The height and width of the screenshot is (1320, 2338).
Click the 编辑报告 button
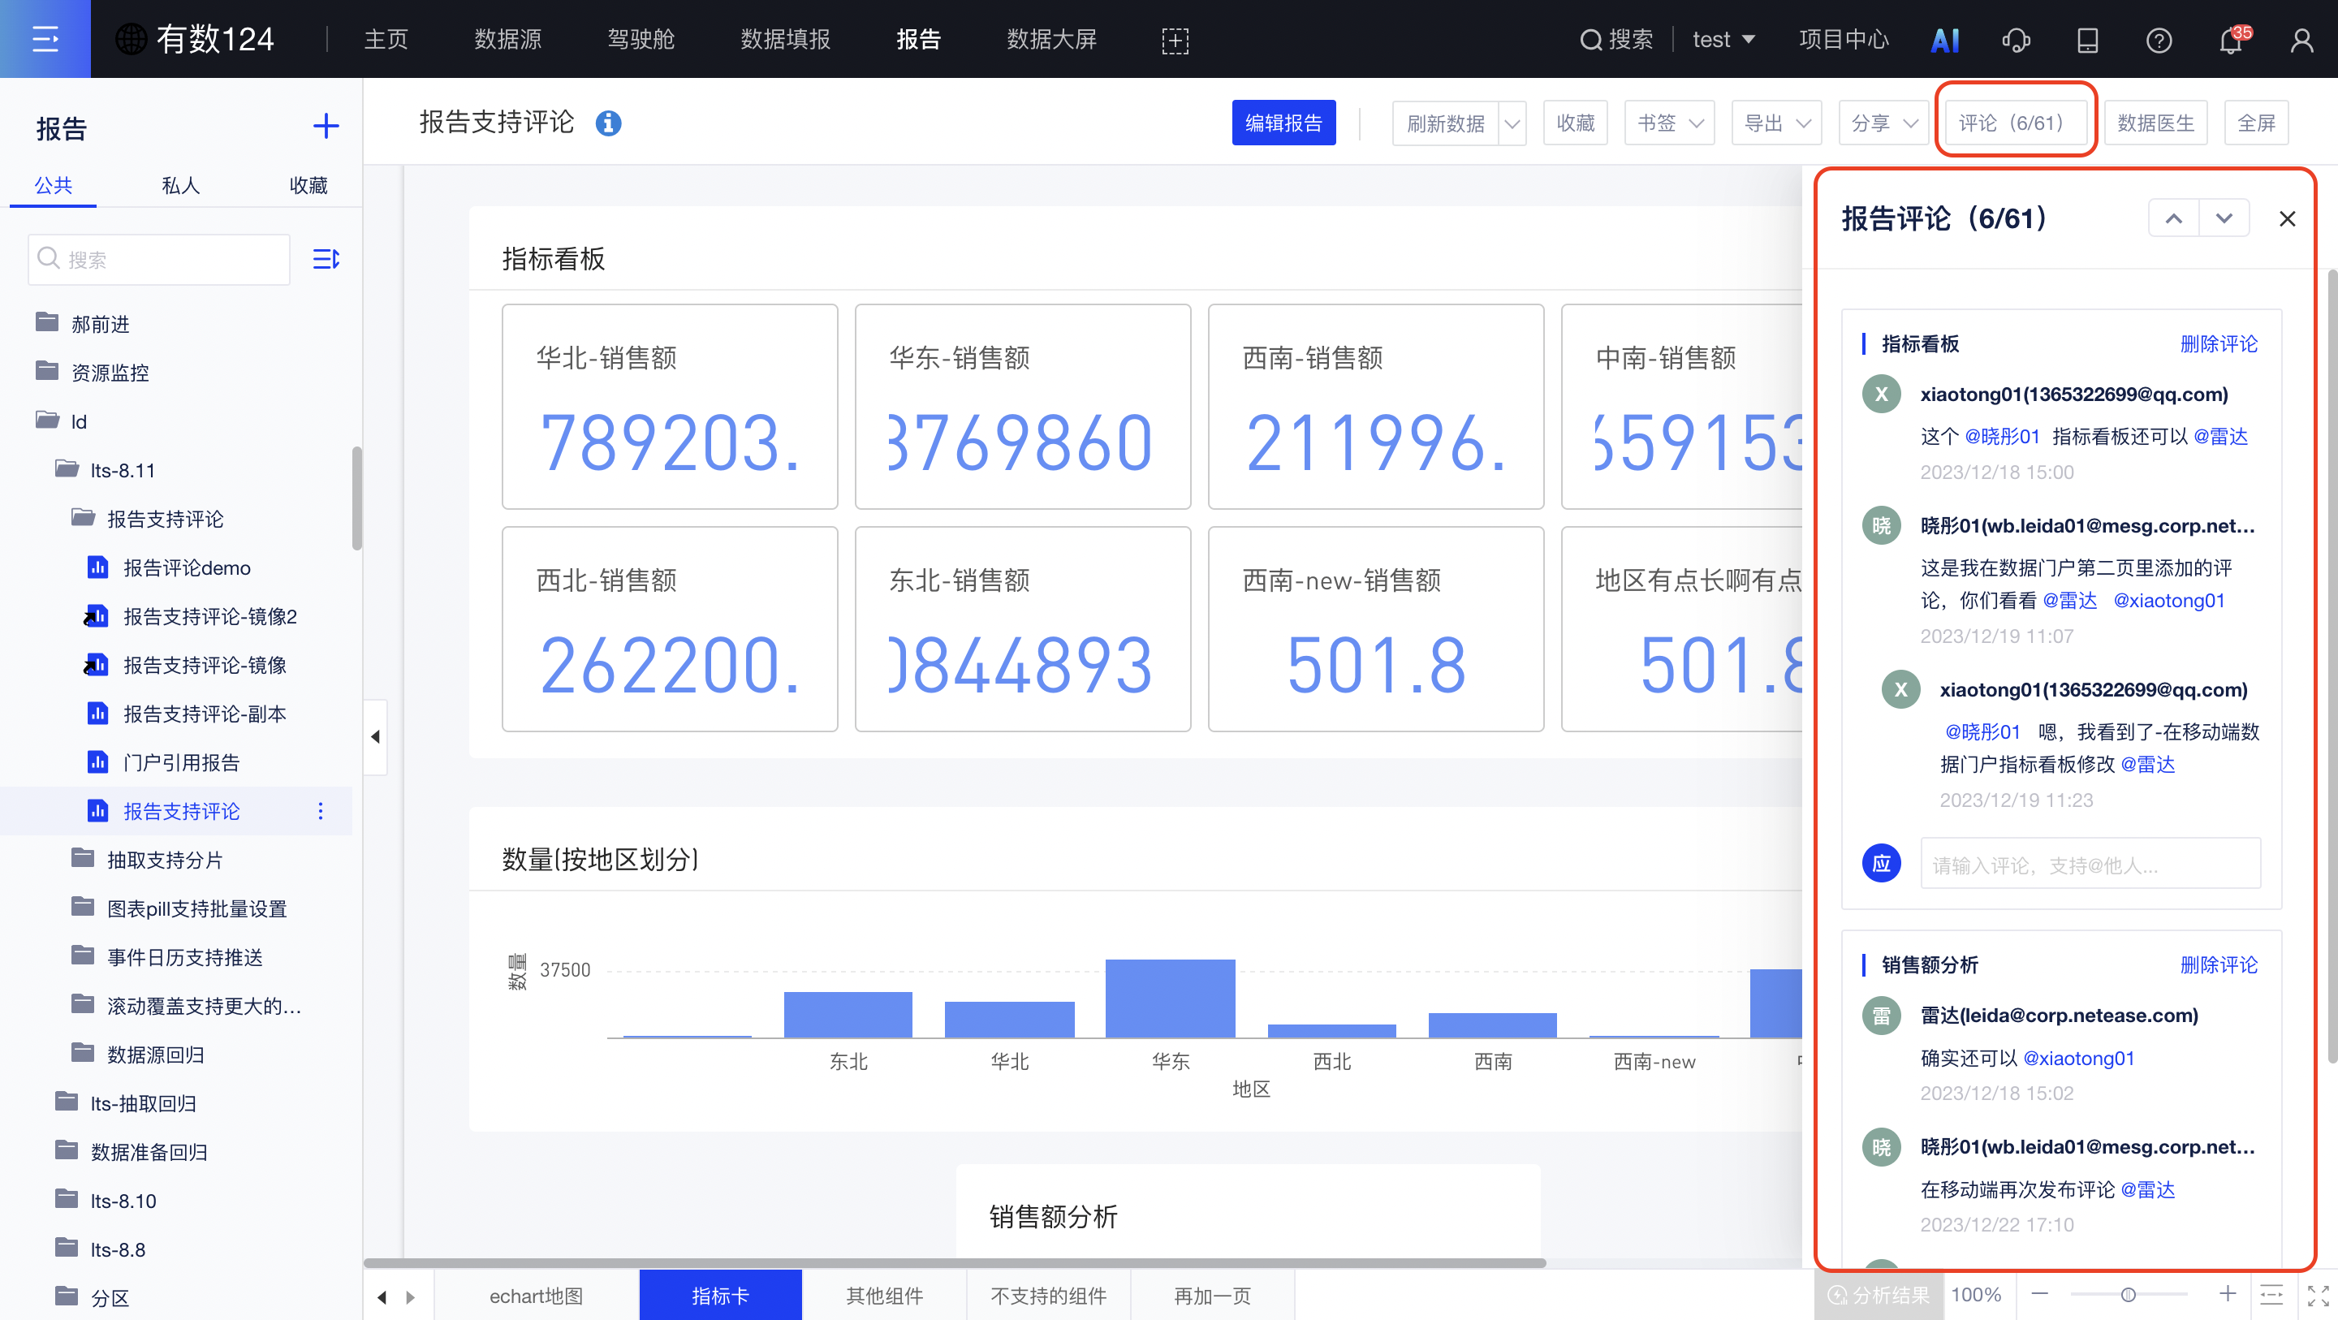pyautogui.click(x=1283, y=123)
